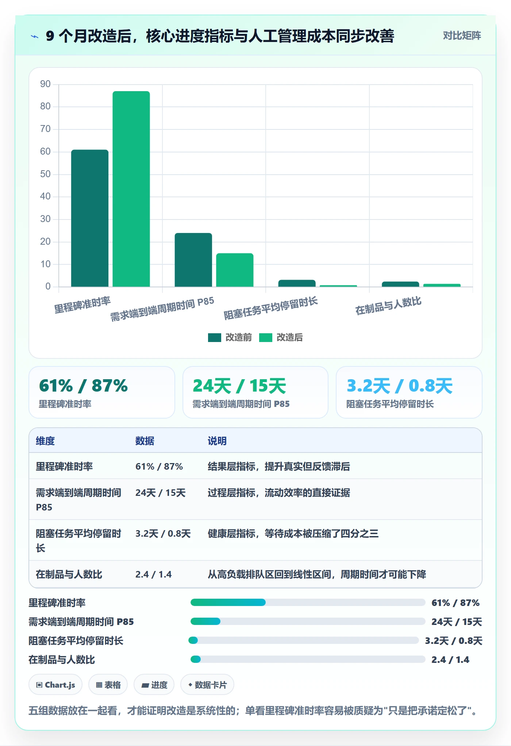The width and height of the screenshot is (511, 746).
Task: Click the 需求端到端周期时间 改造前 bar
Action: coord(193,260)
